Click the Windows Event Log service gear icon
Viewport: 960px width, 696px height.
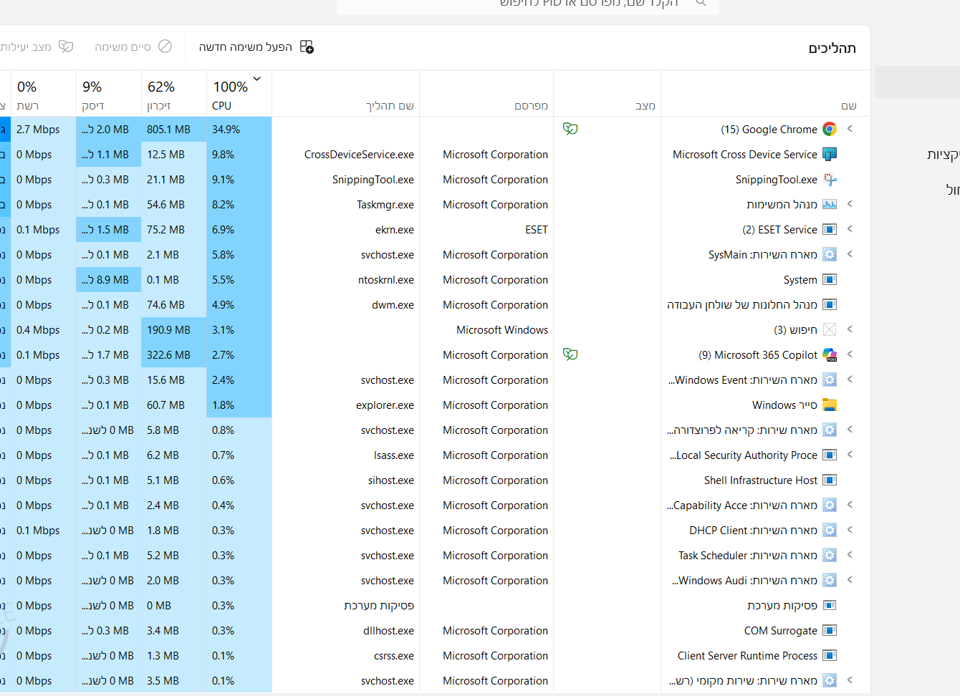830,380
